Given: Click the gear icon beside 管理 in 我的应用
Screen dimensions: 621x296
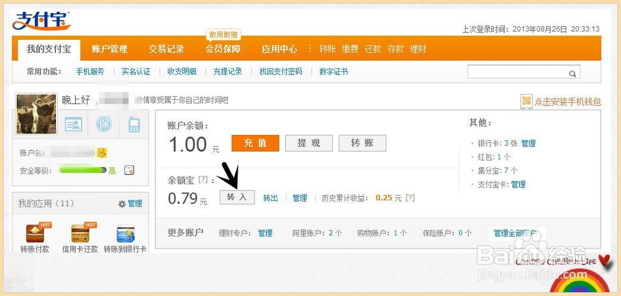Looking at the screenshot, I should click(x=122, y=204).
